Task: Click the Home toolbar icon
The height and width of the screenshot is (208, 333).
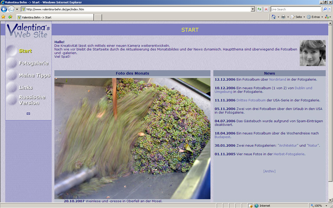Action: coord(273,17)
